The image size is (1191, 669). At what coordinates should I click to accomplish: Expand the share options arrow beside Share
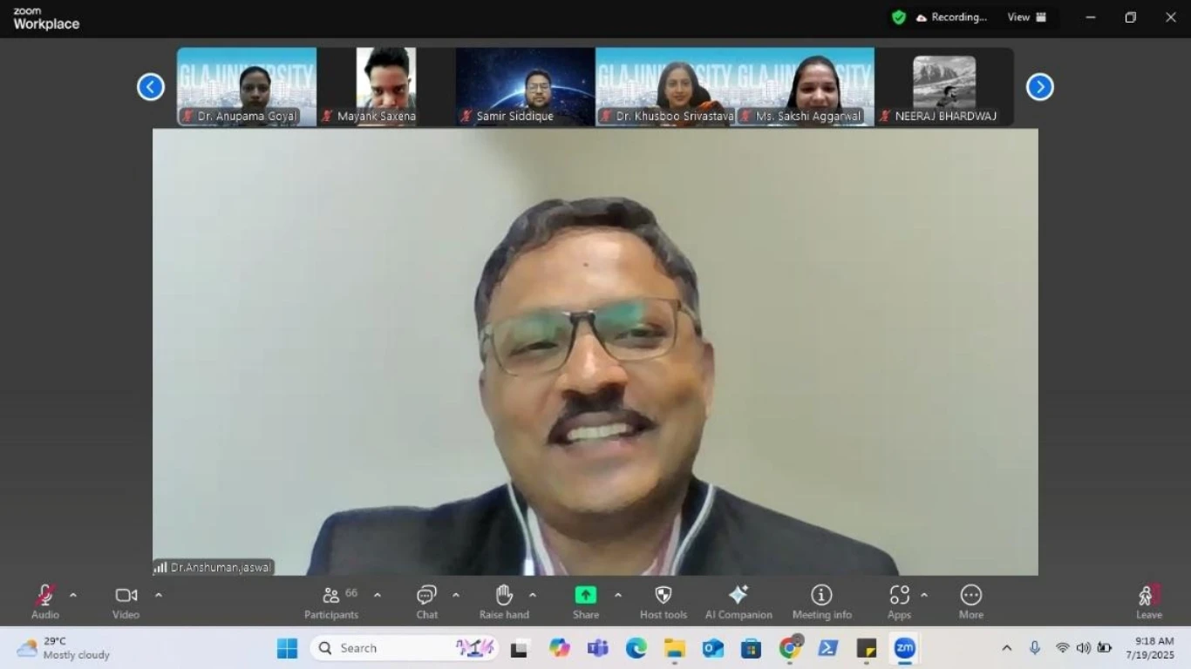click(x=618, y=596)
